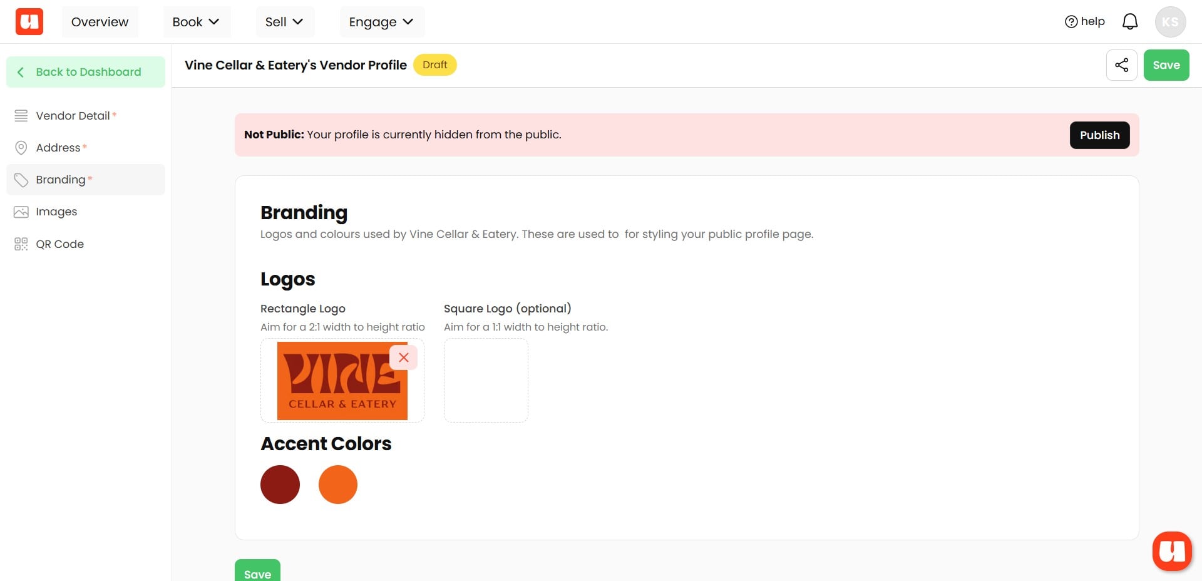Publish the vendor profile
The width and height of the screenshot is (1202, 581).
[x=1099, y=135]
